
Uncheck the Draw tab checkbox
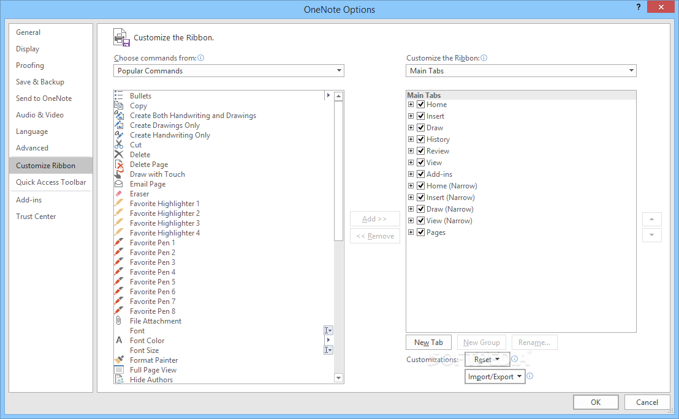point(420,128)
